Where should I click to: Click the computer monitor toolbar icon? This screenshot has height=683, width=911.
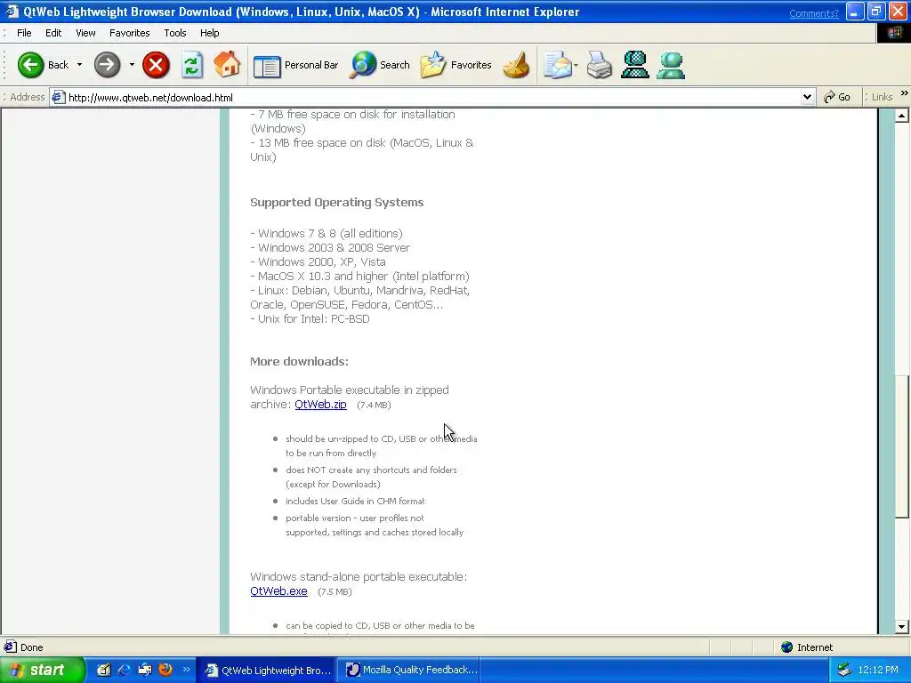(x=634, y=65)
